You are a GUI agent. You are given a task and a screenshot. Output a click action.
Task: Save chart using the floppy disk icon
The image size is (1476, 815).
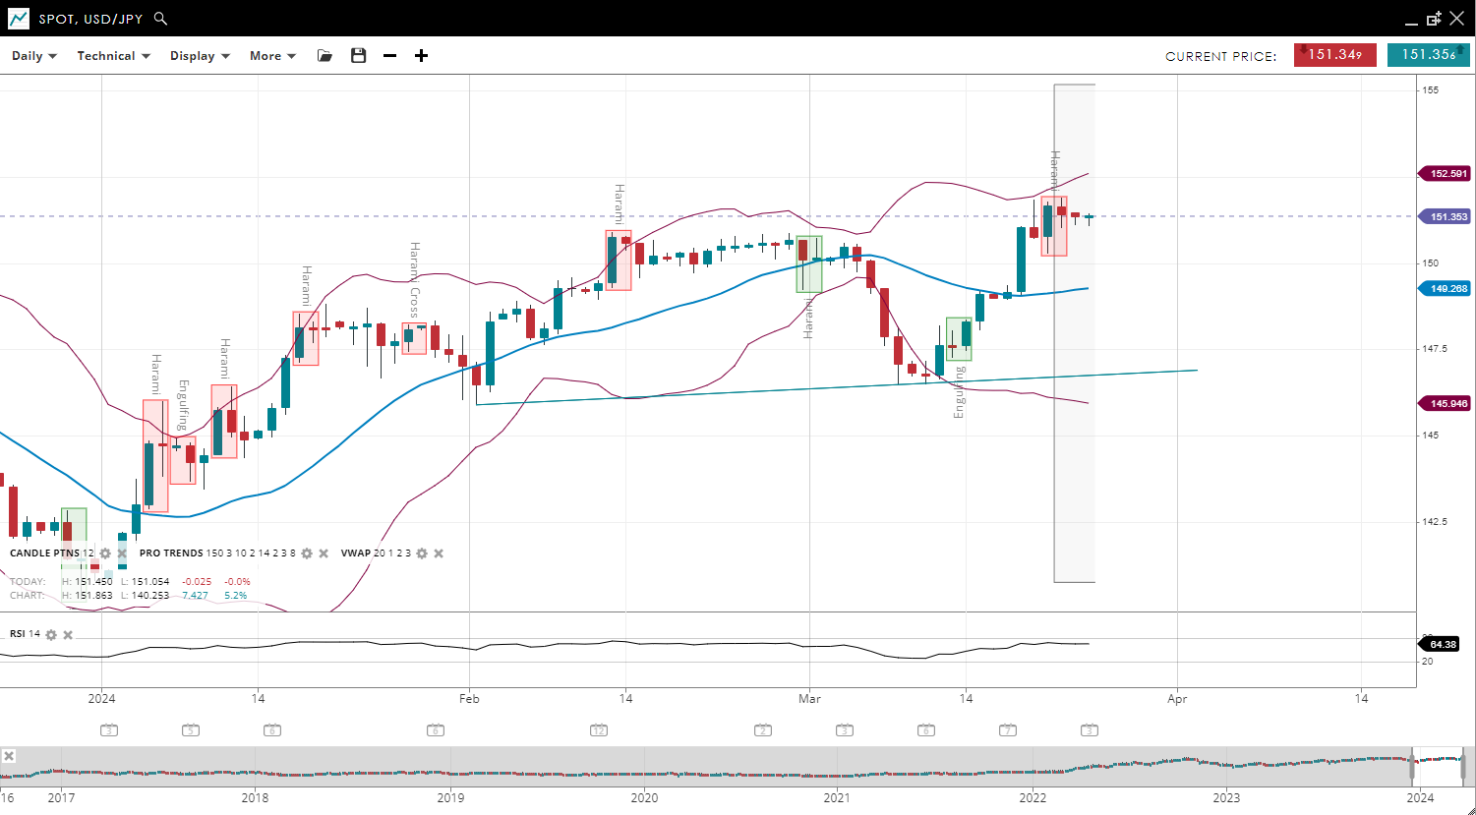(x=358, y=56)
